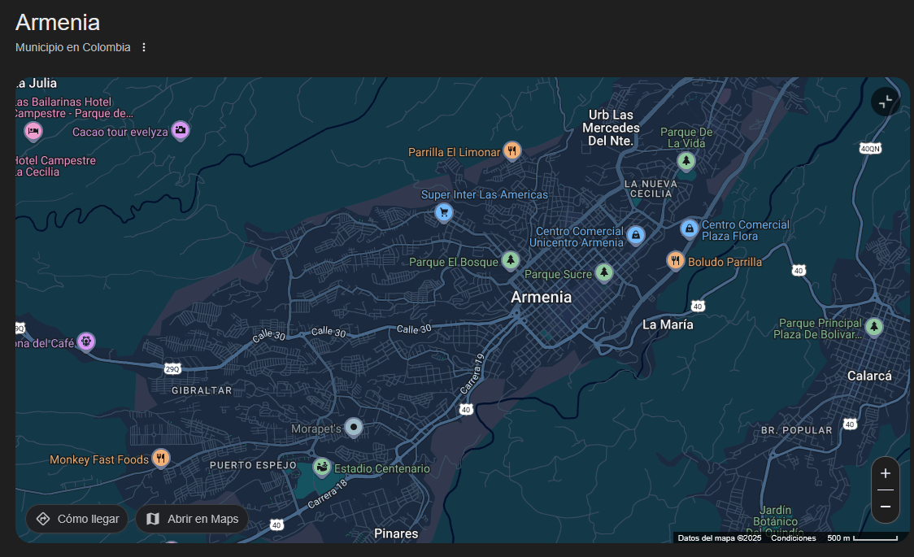The height and width of the screenshot is (557, 914).
Task: Click the 40QN route shield
Action: point(870,149)
